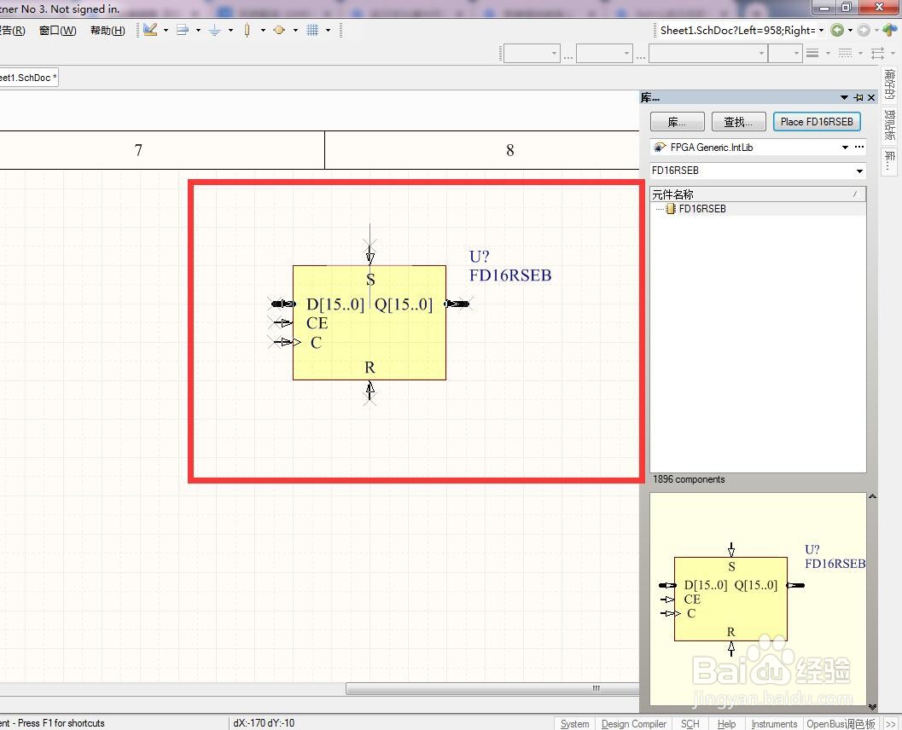
Task: Close the library panel
Action: (871, 98)
